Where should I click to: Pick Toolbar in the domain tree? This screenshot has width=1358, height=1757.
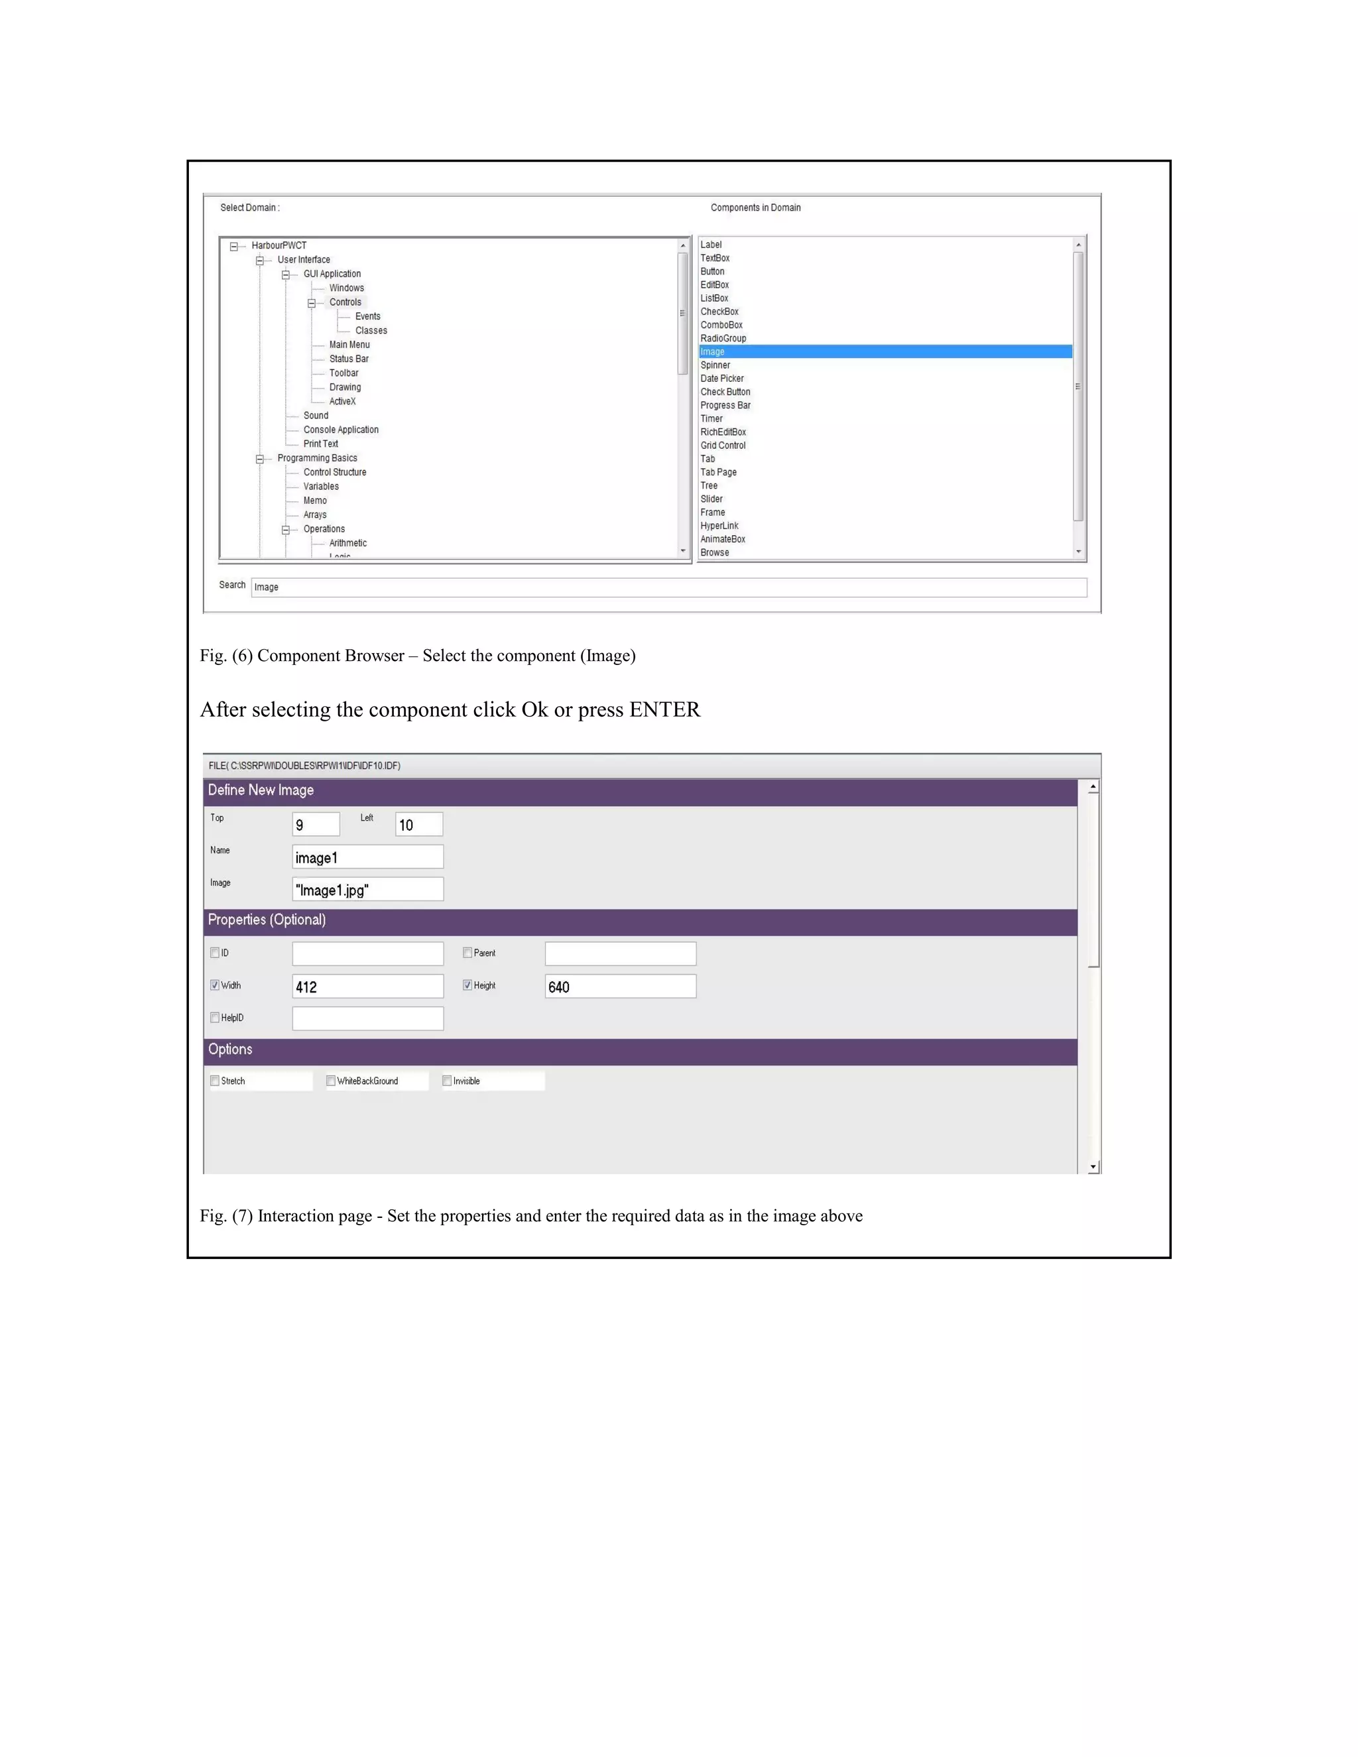tap(343, 373)
